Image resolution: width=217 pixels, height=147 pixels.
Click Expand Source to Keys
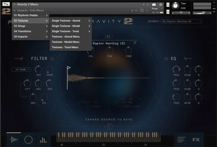coord(109,119)
